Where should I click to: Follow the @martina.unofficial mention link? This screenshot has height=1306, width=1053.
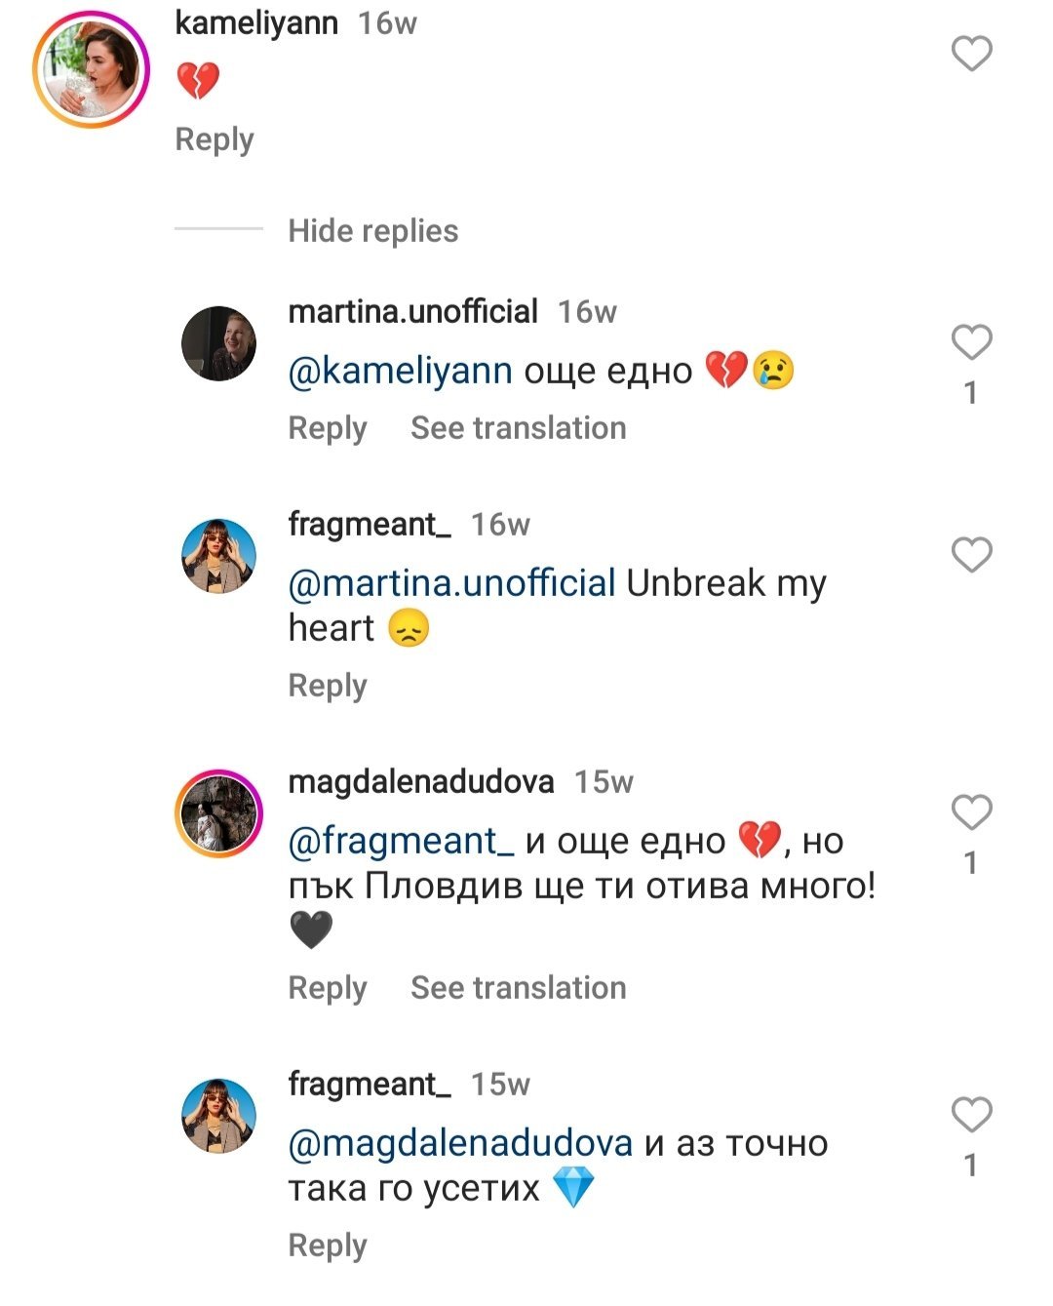pos(451,583)
